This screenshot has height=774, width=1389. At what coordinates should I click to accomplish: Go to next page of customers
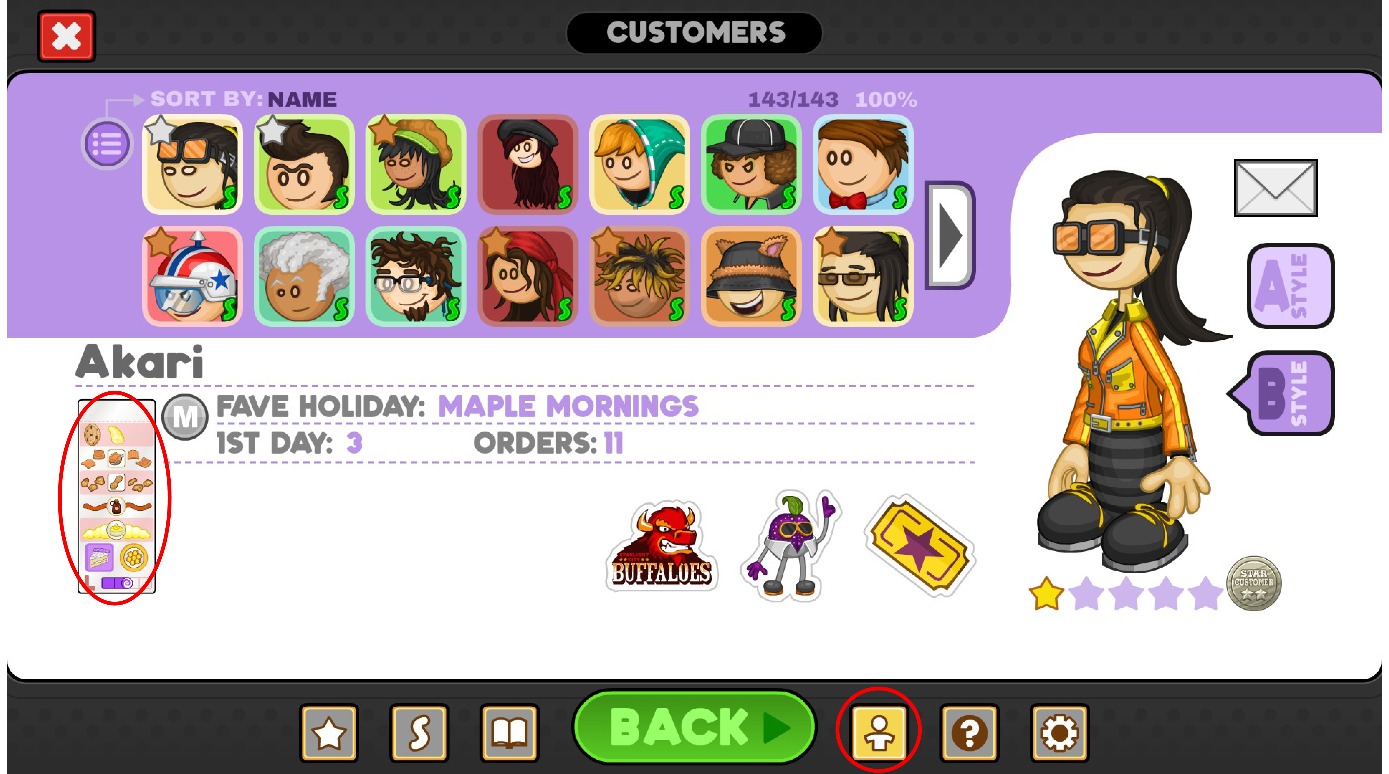(x=950, y=236)
